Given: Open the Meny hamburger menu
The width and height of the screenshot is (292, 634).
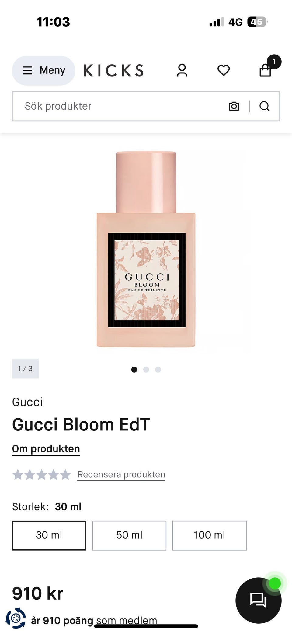Looking at the screenshot, I should point(43,70).
